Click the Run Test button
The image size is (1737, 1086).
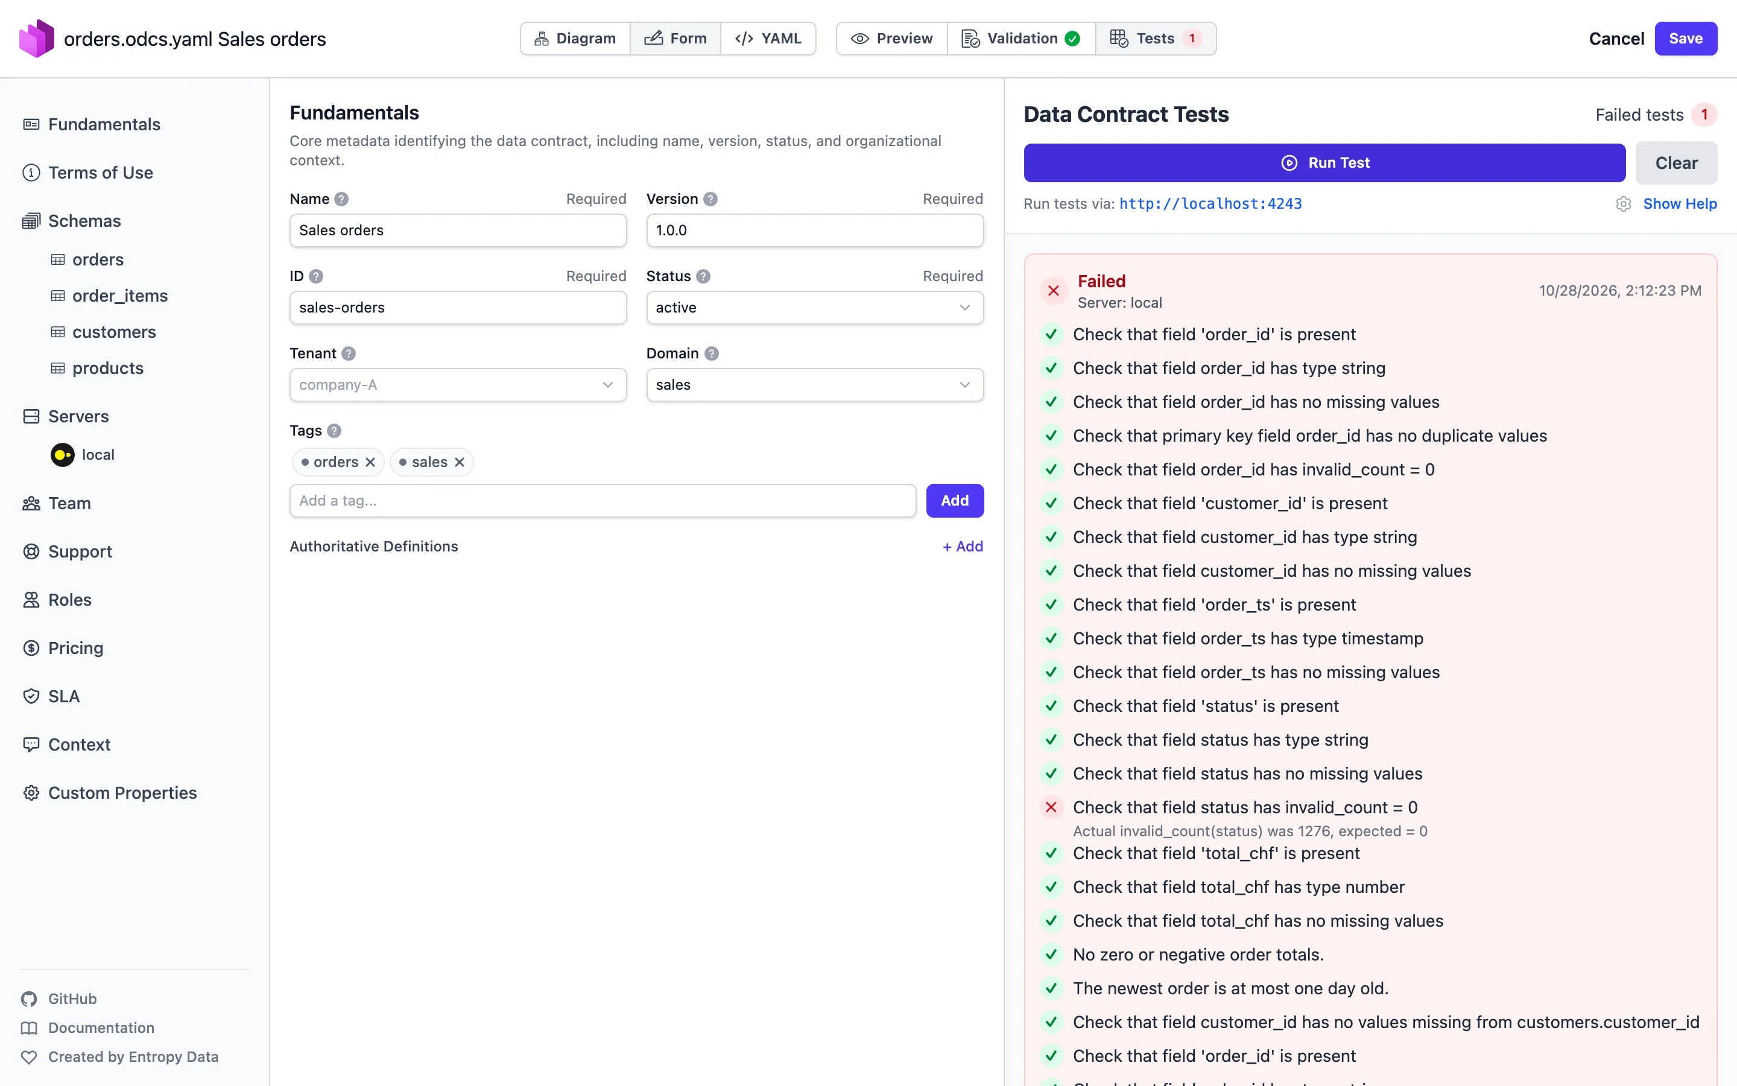click(x=1324, y=163)
